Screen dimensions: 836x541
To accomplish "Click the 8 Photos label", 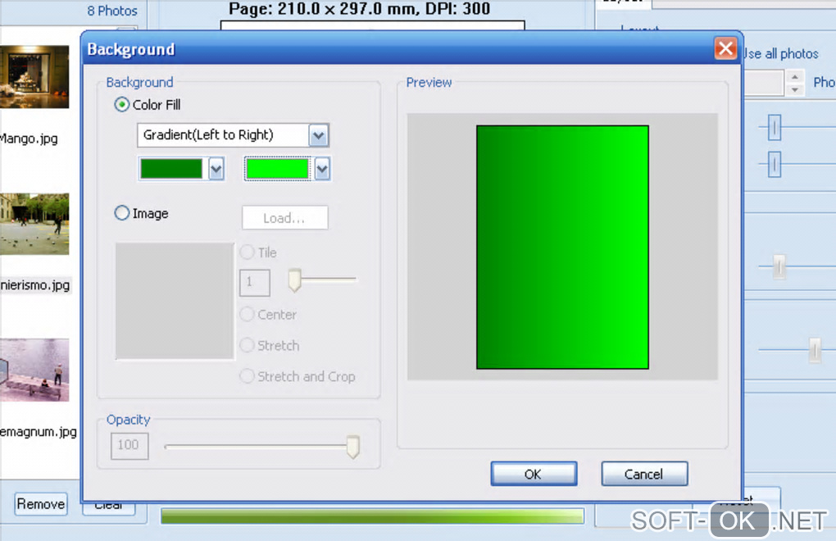I will 112,11.
